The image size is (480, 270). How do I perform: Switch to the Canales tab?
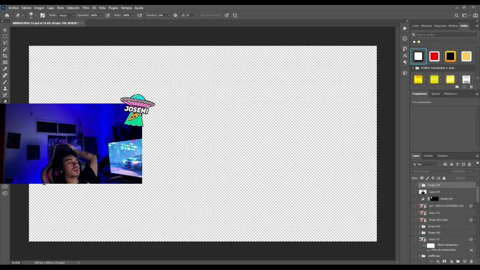coord(428,156)
